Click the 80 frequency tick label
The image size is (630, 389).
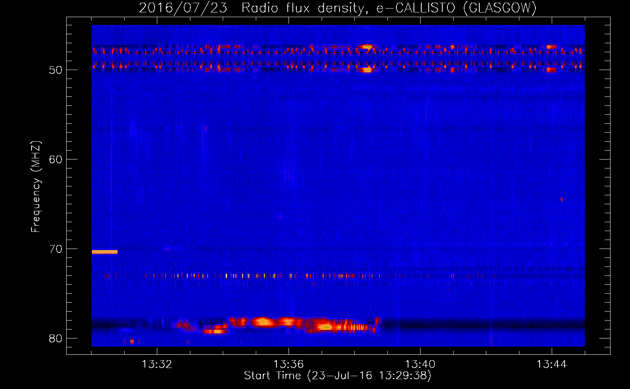56,338
